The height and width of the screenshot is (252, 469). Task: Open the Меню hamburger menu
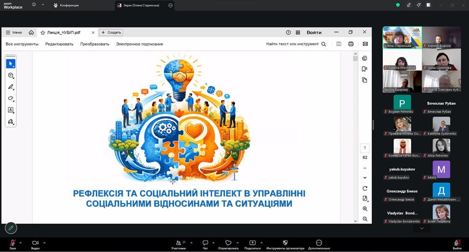[x=13, y=33]
